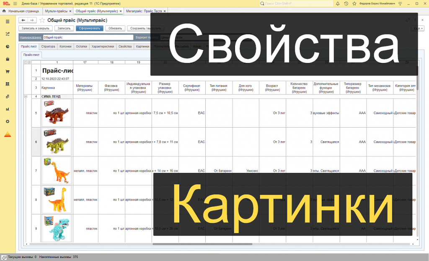Image resolution: width=429 pixels, height=261 pixels.
Task: Collapse the СИМА ЛЕНД group
Action: coord(26,97)
